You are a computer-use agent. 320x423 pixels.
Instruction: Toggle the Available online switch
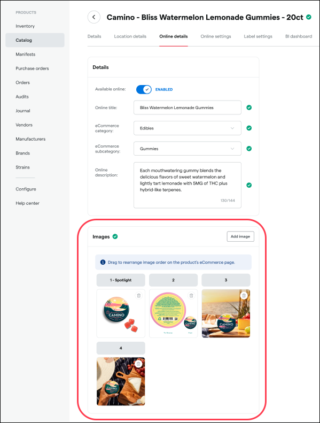pyautogui.click(x=144, y=89)
